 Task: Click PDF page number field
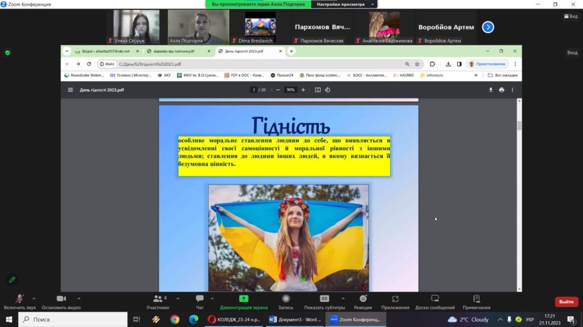click(x=253, y=90)
